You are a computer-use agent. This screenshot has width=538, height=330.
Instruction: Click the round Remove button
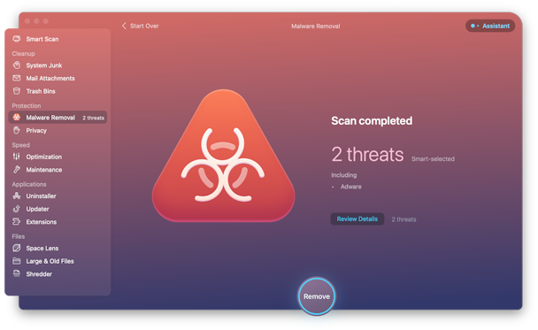pos(317,296)
